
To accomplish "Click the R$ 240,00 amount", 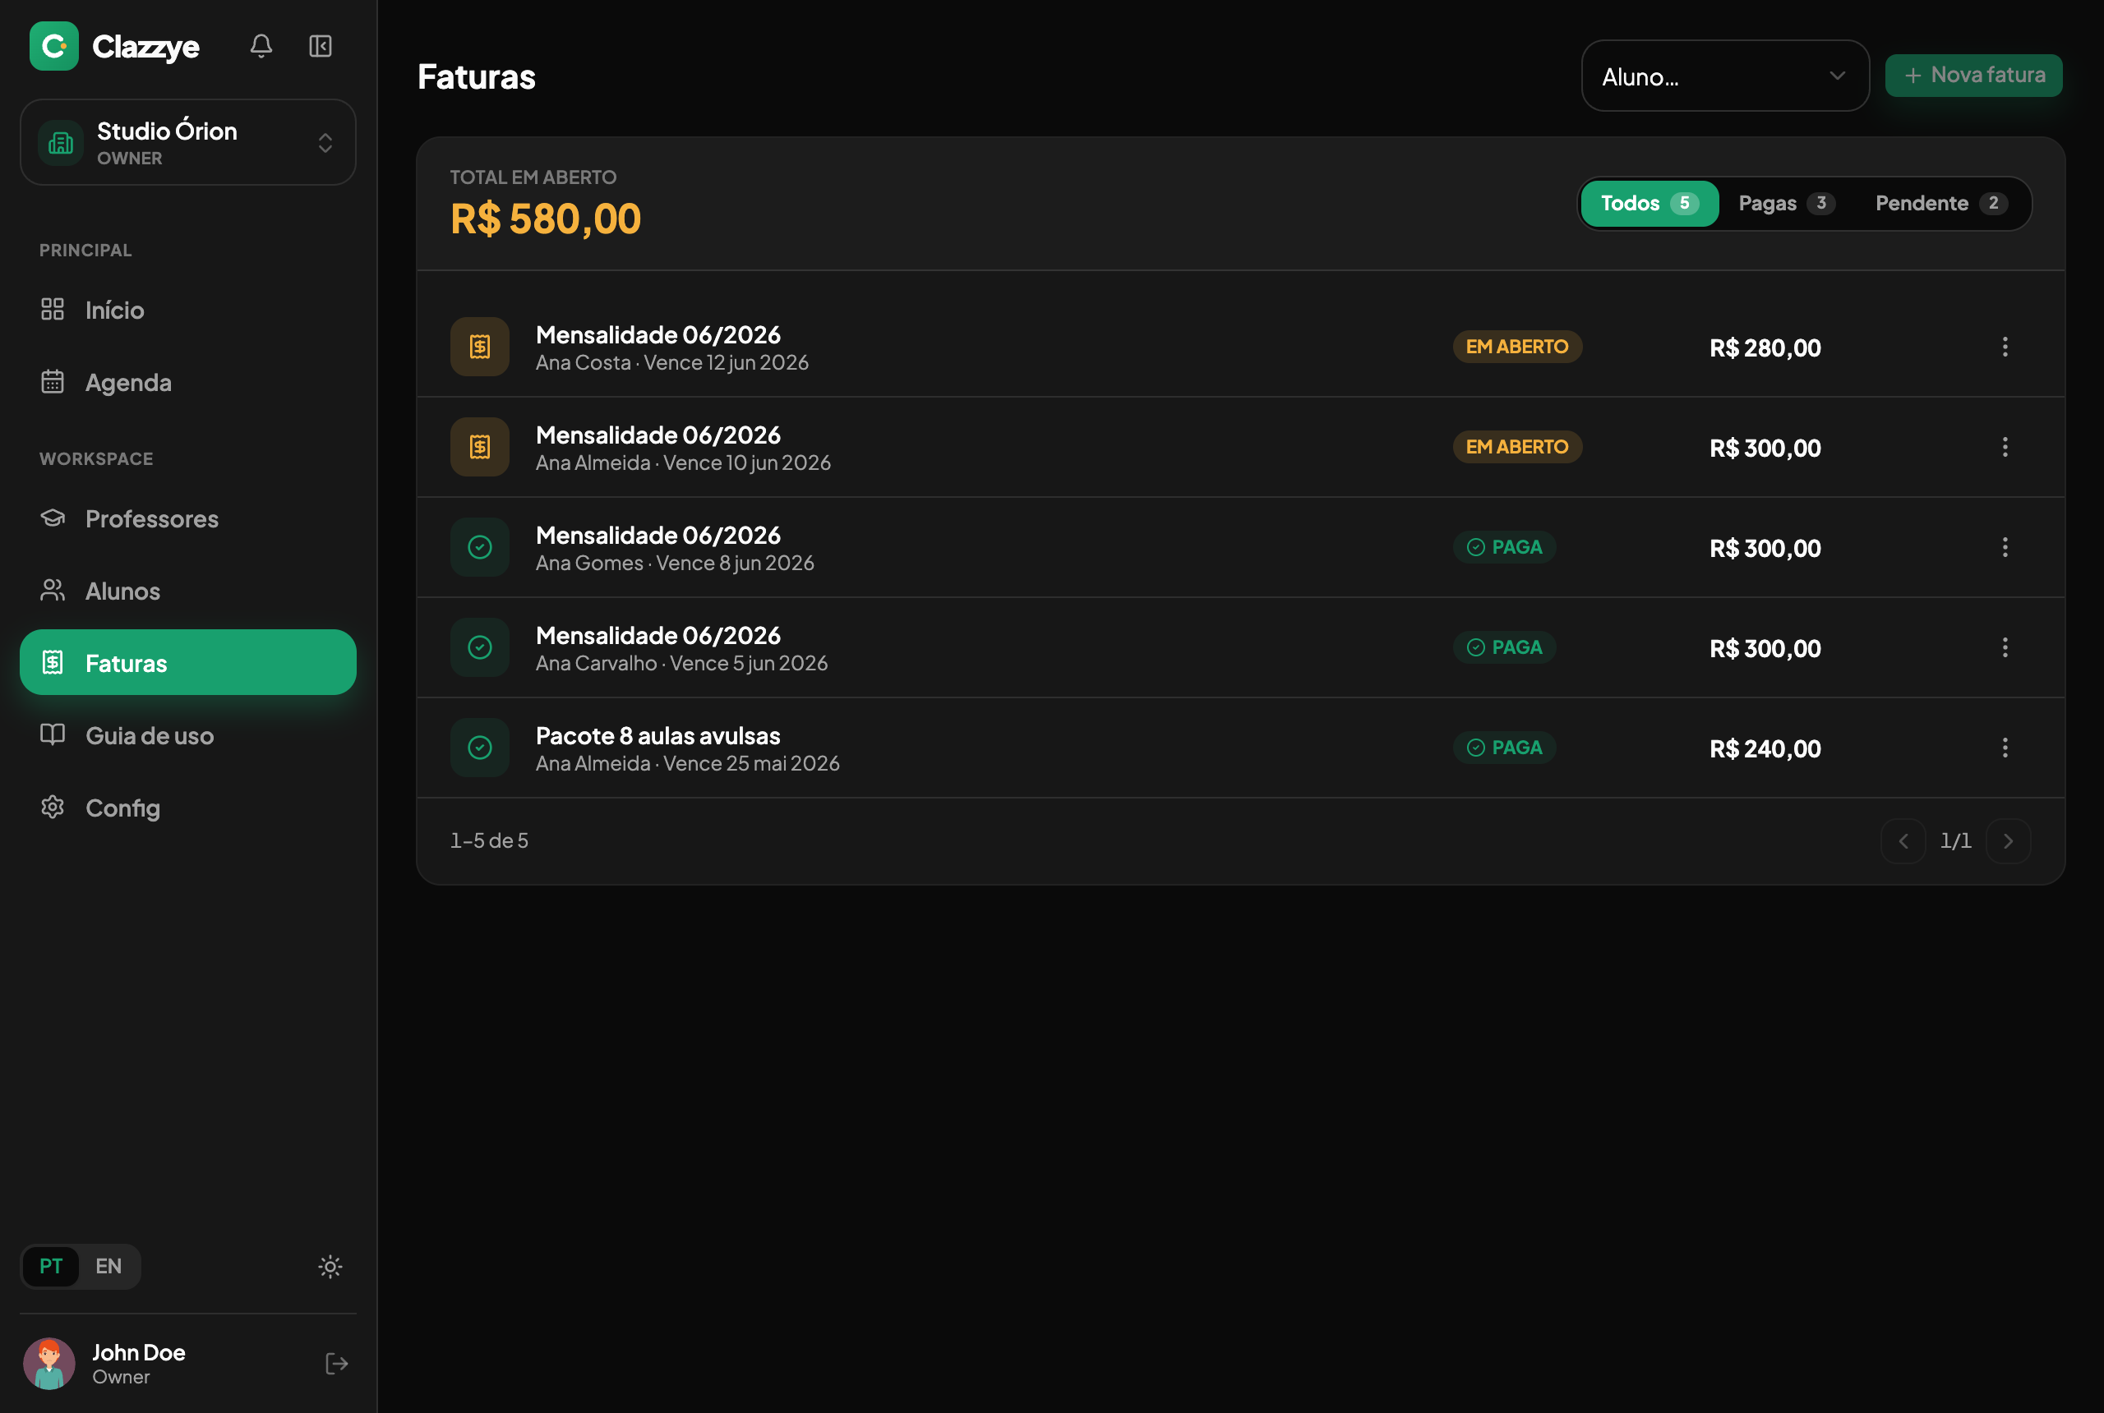I will coord(1765,749).
